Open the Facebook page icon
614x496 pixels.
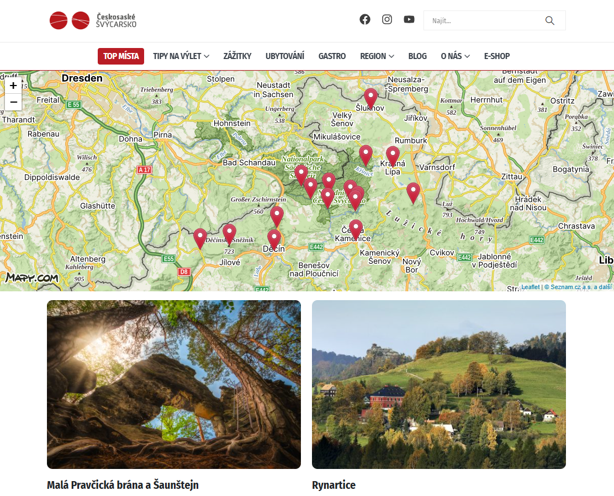(x=364, y=19)
